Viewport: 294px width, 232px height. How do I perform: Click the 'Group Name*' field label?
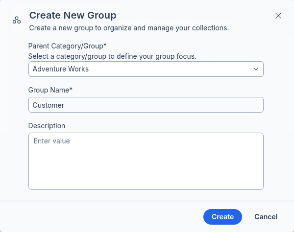tap(50, 90)
